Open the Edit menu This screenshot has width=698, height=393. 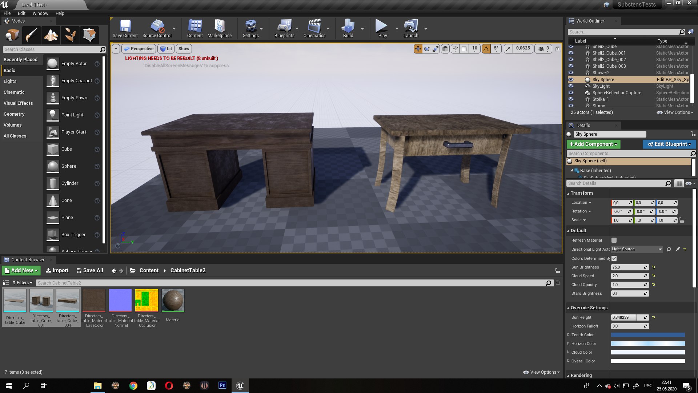tap(21, 13)
